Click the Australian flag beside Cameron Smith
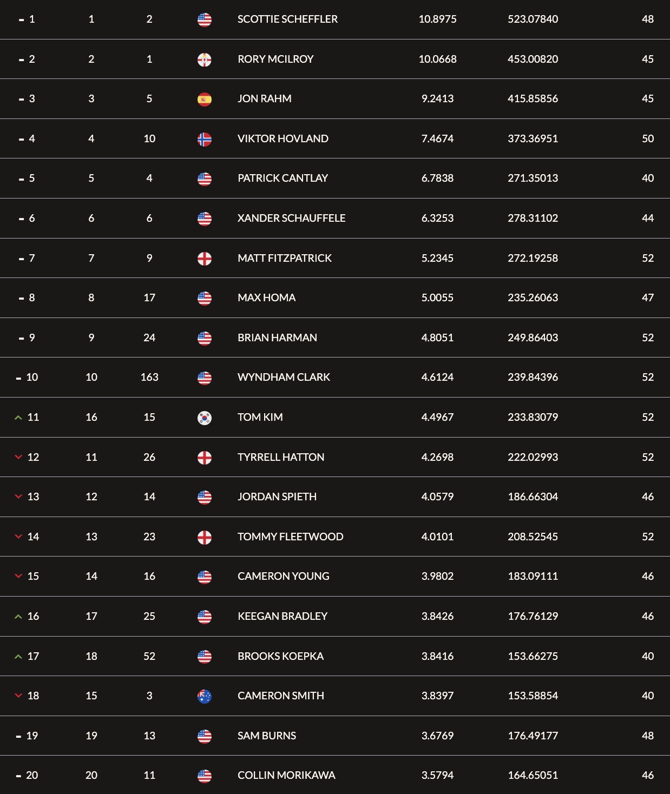 [205, 696]
